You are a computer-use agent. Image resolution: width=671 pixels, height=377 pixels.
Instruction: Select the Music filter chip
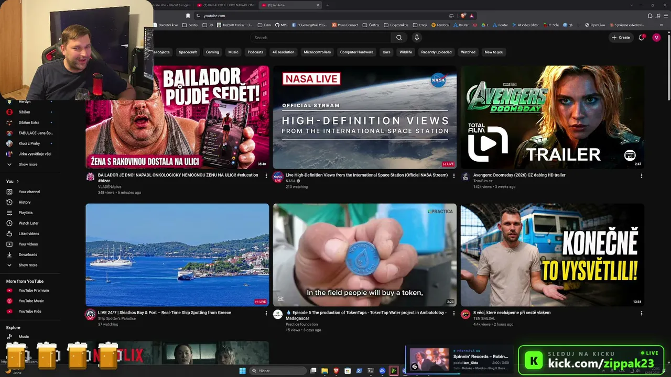click(x=233, y=52)
